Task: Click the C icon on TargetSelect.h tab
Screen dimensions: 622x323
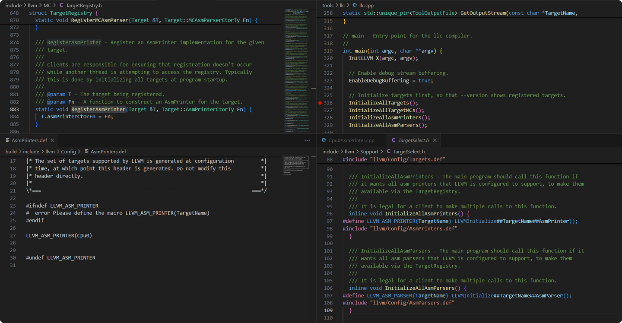Action: (x=394, y=140)
